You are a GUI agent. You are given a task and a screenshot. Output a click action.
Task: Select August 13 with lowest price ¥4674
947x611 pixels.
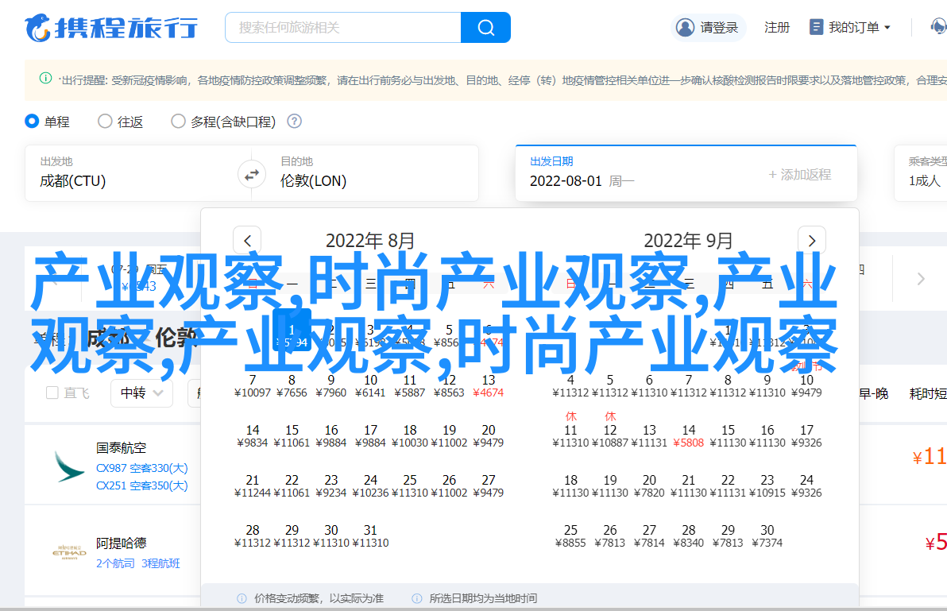488,386
